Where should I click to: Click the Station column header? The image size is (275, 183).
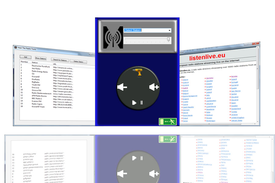click(x=35, y=63)
